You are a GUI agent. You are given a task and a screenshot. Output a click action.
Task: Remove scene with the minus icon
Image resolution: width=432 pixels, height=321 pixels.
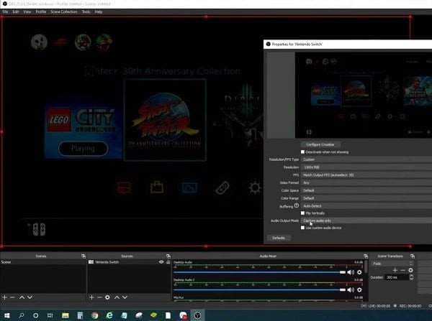coord(12,297)
